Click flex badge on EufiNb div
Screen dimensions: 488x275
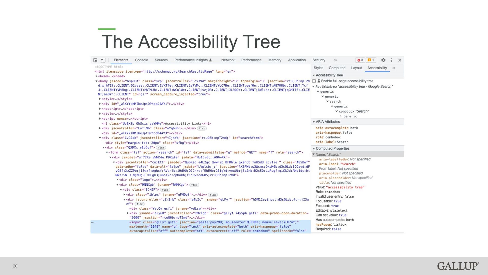pyautogui.click(x=202, y=128)
